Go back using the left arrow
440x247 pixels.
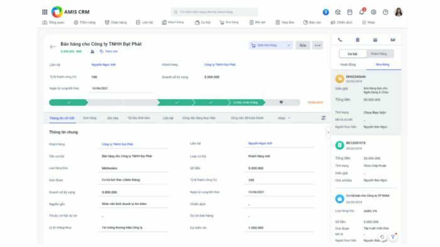pyautogui.click(x=52, y=47)
